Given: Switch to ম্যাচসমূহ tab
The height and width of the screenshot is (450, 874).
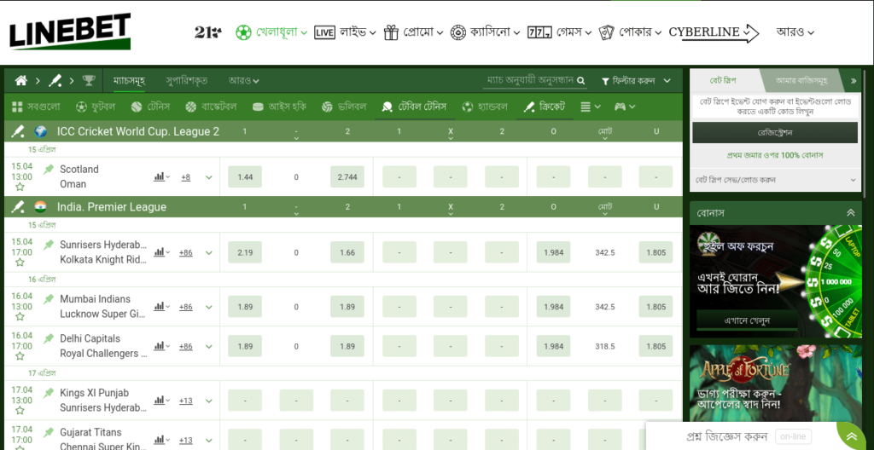Looking at the screenshot, I should [130, 81].
